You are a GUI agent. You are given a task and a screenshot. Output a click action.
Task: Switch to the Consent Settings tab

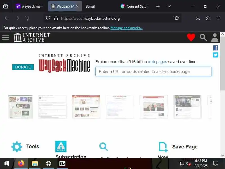[135, 6]
